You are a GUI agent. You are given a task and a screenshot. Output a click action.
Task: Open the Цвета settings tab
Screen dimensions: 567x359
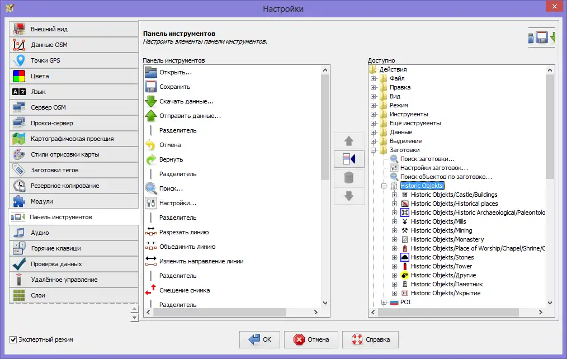(73, 76)
